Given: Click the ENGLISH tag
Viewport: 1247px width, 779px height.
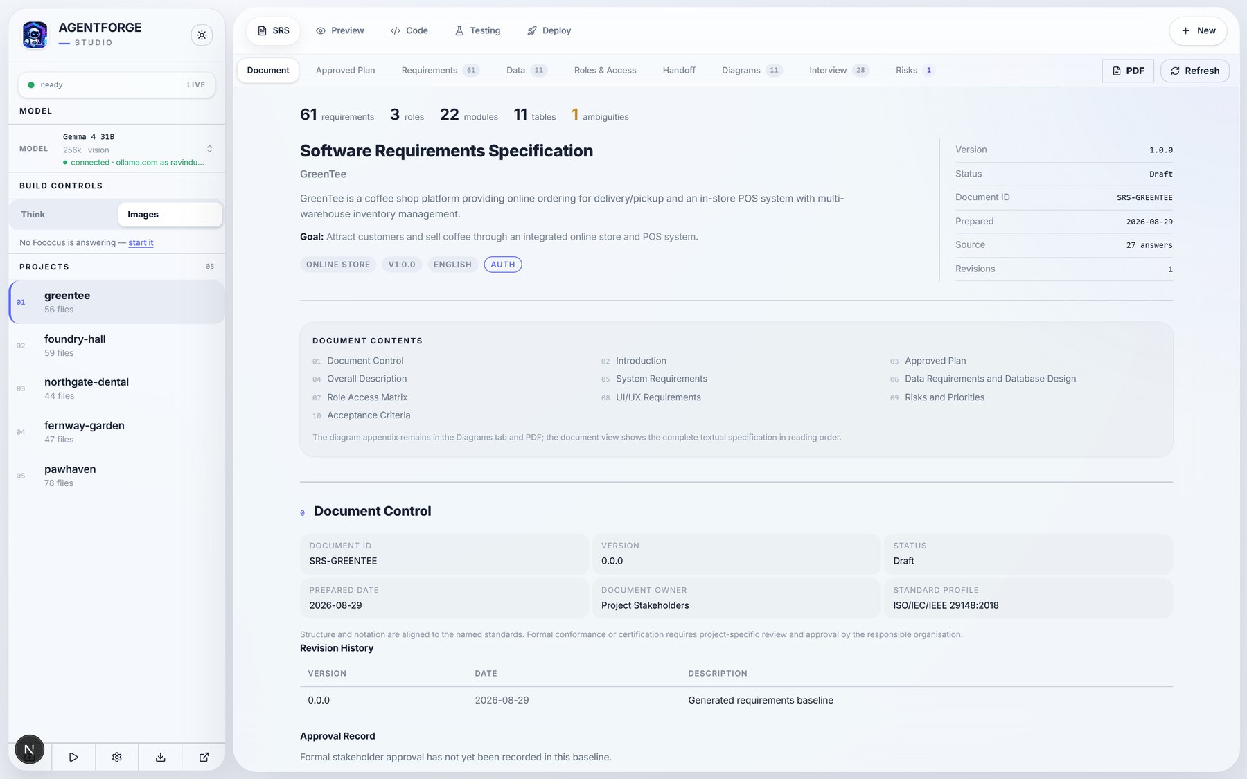Looking at the screenshot, I should coord(452,265).
